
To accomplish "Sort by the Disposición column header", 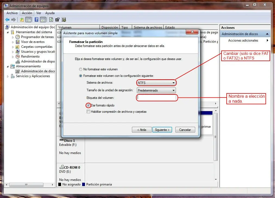I will click(x=110, y=27).
